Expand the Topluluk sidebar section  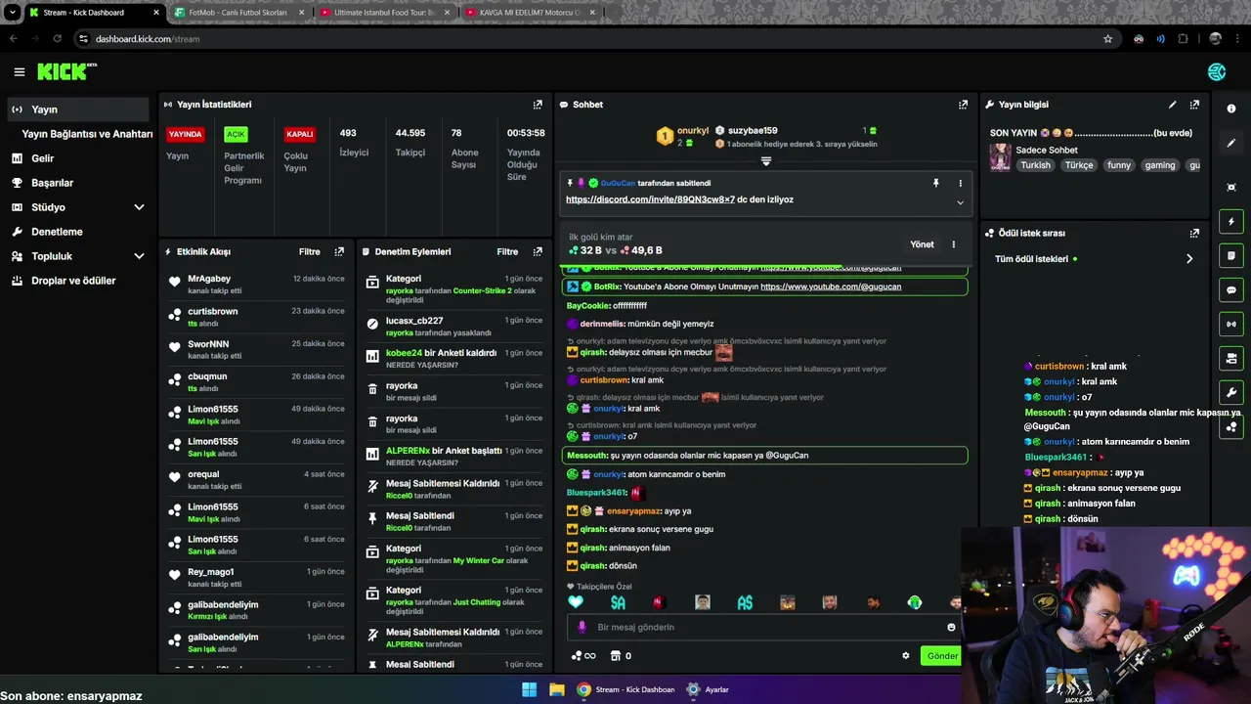[x=139, y=256]
